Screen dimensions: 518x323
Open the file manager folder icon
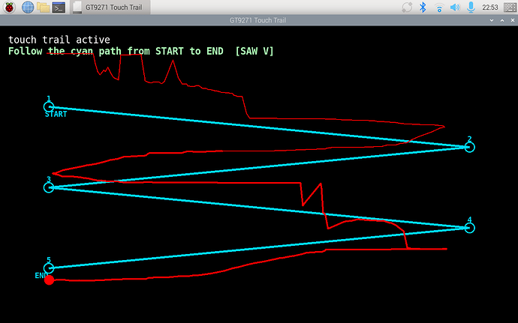point(44,7)
